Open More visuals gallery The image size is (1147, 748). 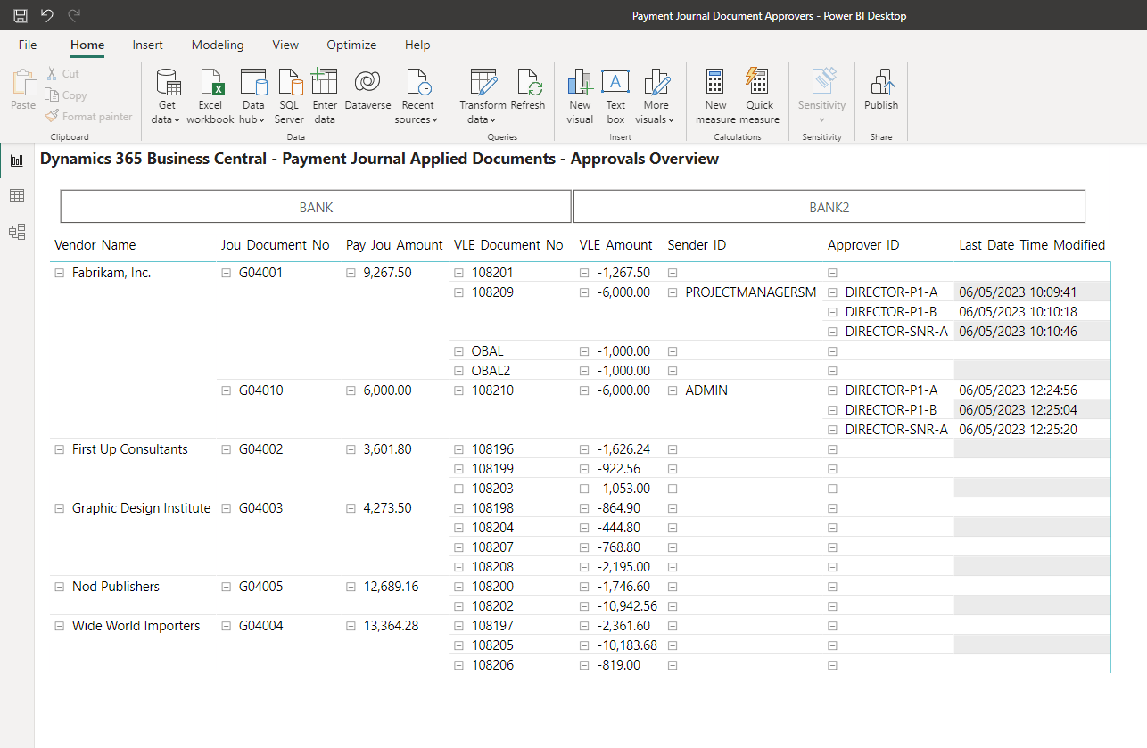(x=656, y=96)
